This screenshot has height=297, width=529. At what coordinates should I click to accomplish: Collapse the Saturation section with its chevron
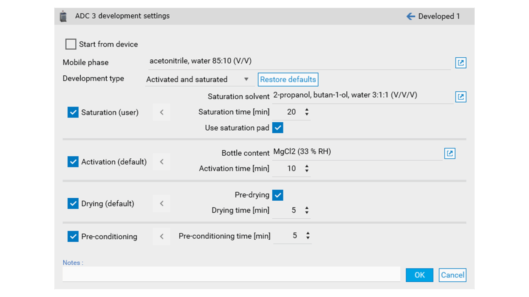point(161,112)
